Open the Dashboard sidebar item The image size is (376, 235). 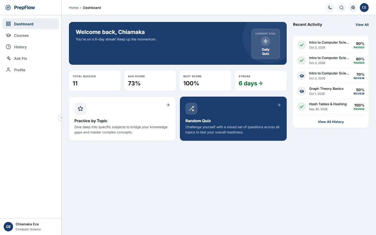[x=31, y=24]
